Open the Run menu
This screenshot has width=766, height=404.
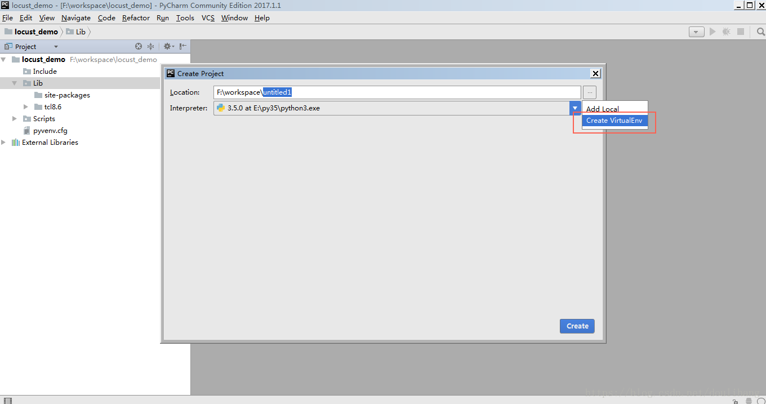click(163, 18)
